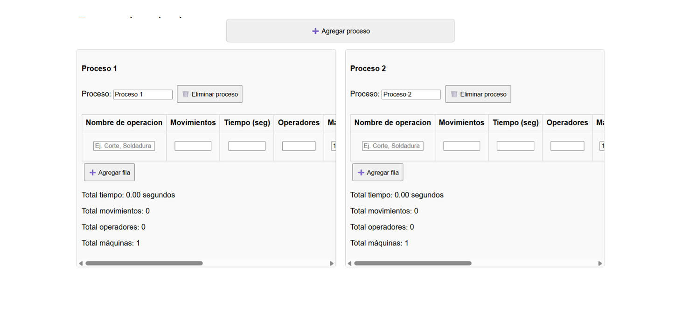Select Proceso 1's Tiempo (seg) input
Screen dimensions: 676x336
246,146
